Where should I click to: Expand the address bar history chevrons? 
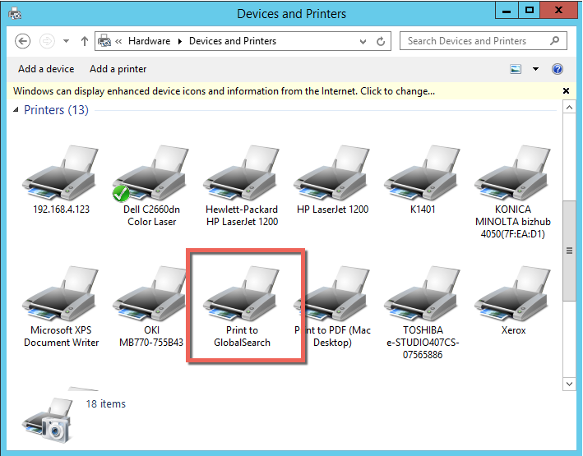tap(119, 41)
